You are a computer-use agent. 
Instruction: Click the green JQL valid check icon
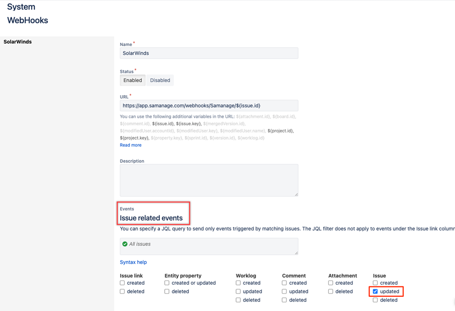(125, 244)
